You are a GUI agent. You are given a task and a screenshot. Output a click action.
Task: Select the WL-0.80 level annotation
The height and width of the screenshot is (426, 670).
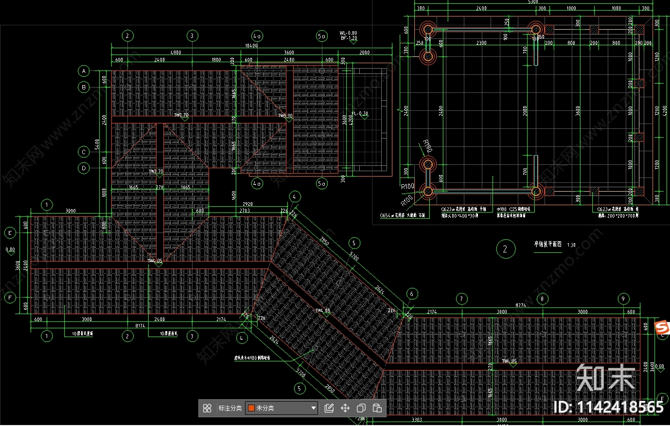tap(348, 33)
